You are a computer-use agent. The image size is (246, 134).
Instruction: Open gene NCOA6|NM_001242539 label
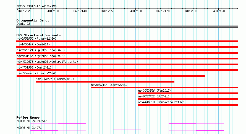(x=32, y=121)
